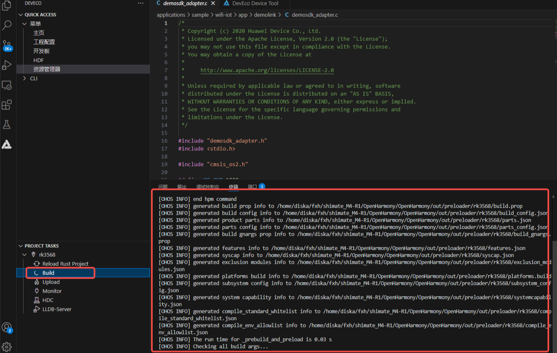Open the Extensions sidebar icon

pyautogui.click(x=6, y=105)
